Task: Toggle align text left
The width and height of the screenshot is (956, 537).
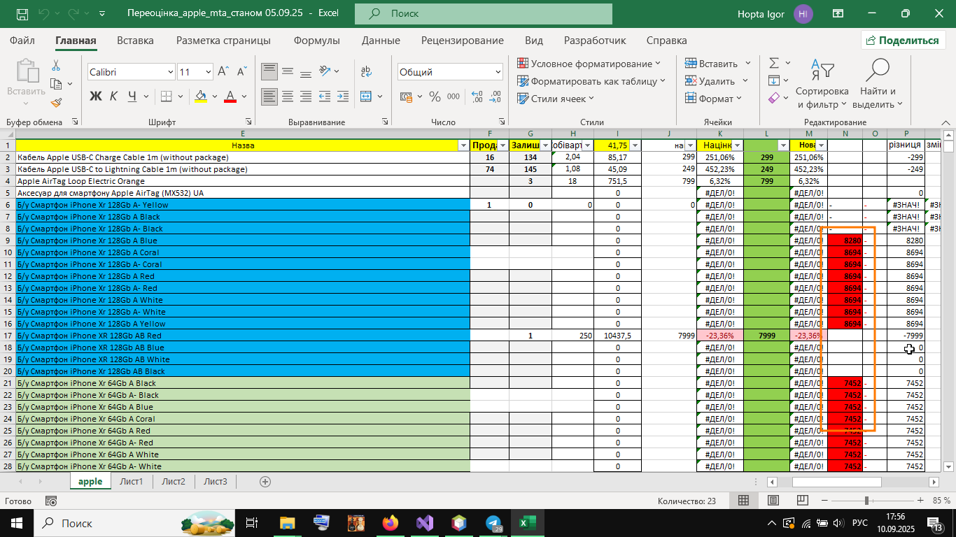Action: 269,96
